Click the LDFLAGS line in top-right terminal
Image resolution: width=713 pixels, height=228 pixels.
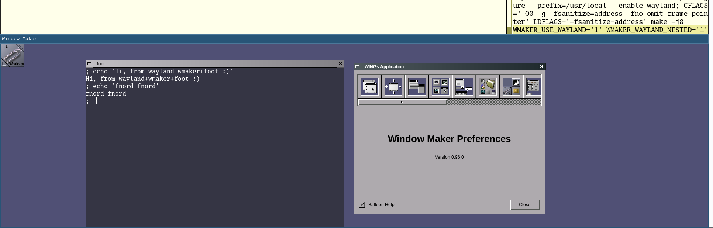pos(598,22)
